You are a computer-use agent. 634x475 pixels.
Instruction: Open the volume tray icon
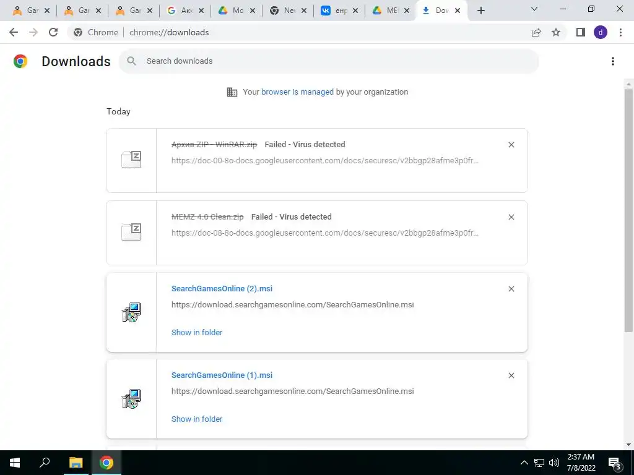pyautogui.click(x=554, y=463)
